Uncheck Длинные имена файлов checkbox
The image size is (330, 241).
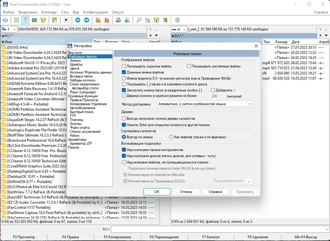tap(124, 72)
